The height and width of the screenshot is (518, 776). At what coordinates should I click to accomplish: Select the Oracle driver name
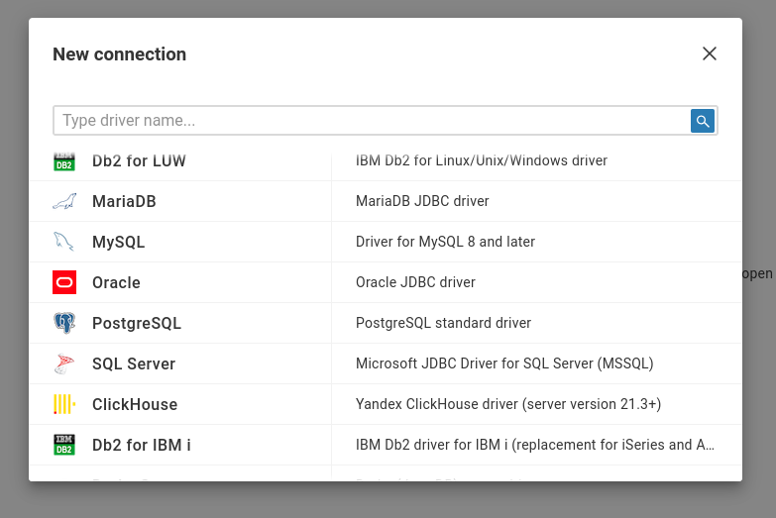(116, 282)
